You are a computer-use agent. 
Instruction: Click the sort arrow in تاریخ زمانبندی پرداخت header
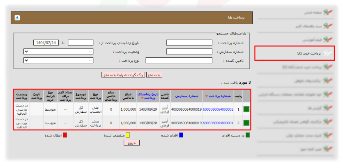pos(143,98)
